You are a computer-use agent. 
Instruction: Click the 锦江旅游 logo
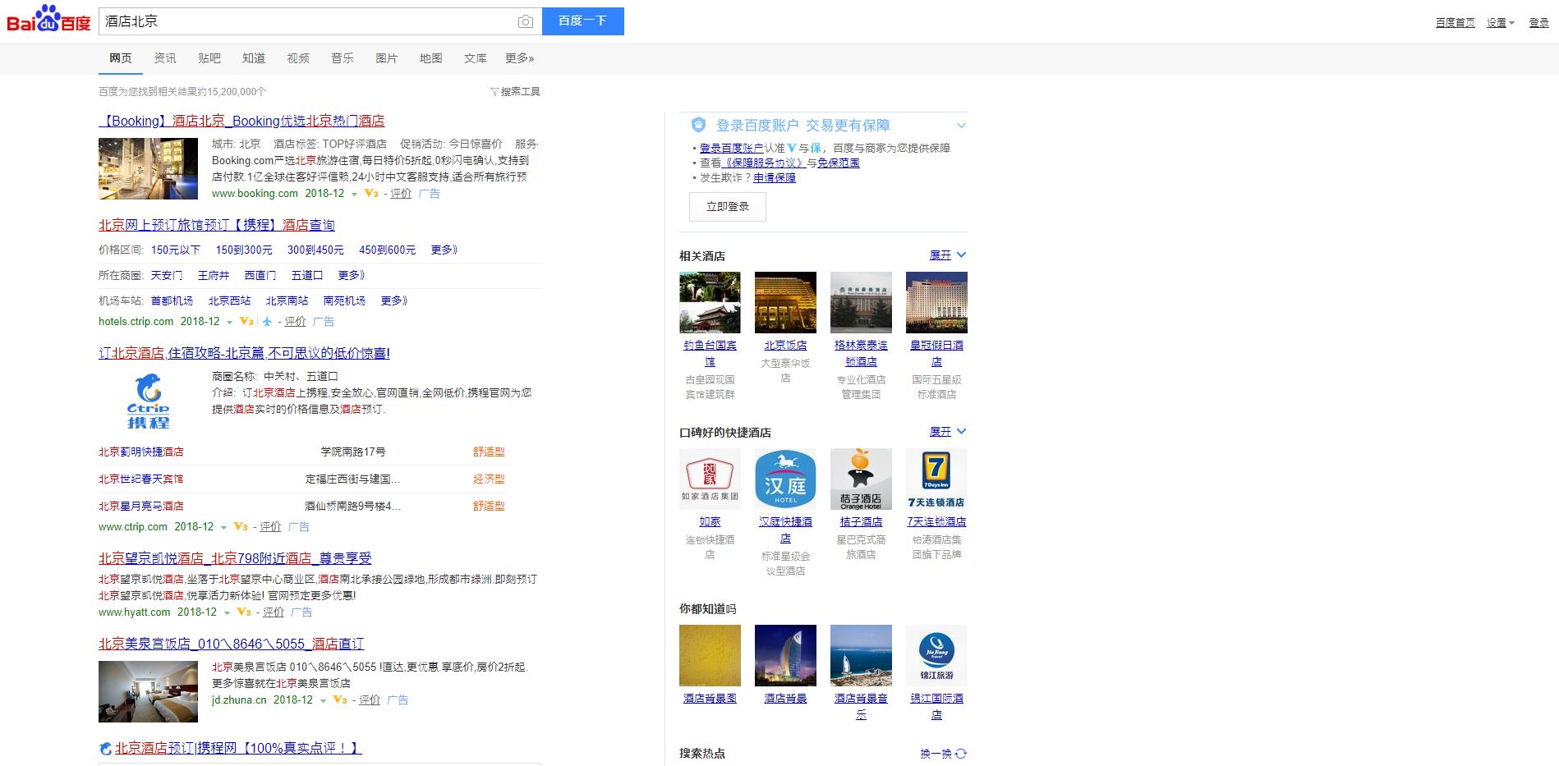(x=936, y=655)
